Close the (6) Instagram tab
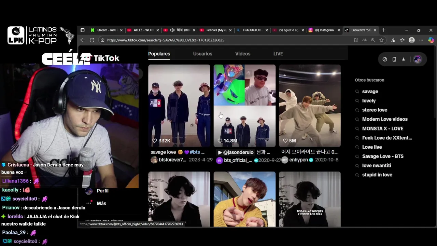Image resolution: width=437 pixels, height=246 pixels. [339, 30]
